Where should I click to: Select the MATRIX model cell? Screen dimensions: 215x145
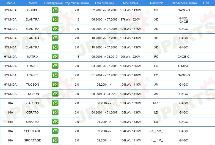(33, 57)
